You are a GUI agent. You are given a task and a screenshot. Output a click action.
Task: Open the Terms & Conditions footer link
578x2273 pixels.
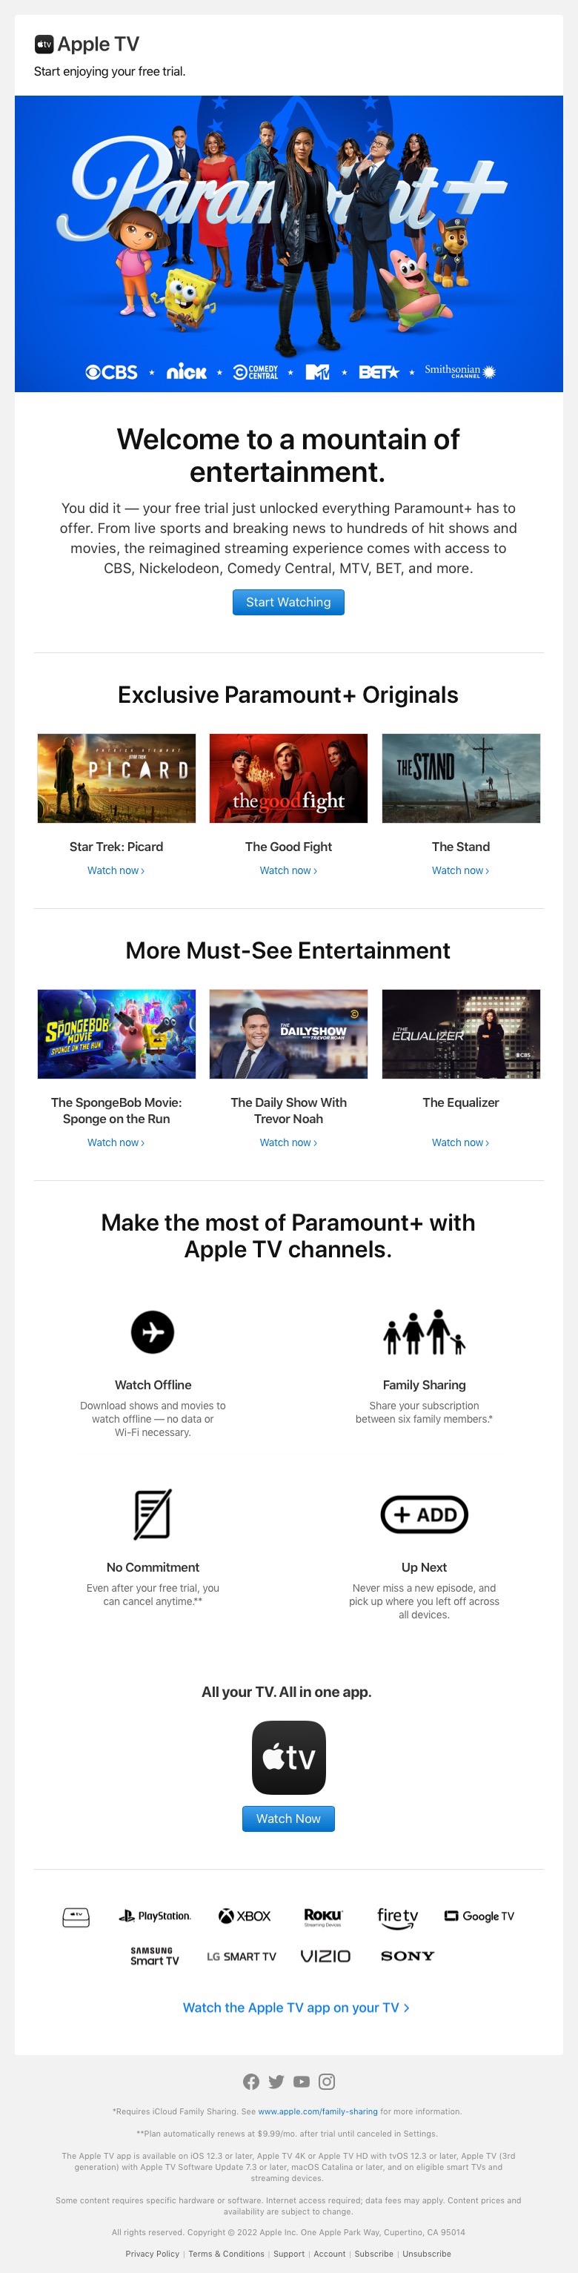(226, 2253)
